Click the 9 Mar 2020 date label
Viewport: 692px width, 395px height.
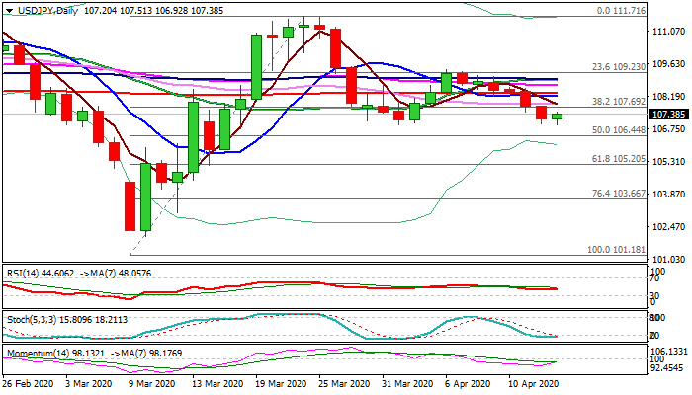152,384
